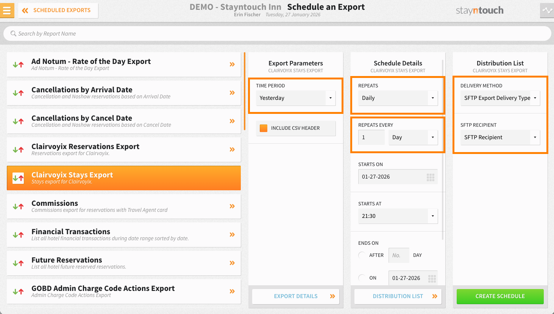Open chevron for Future Reservations
554x314 pixels.
coord(232,263)
